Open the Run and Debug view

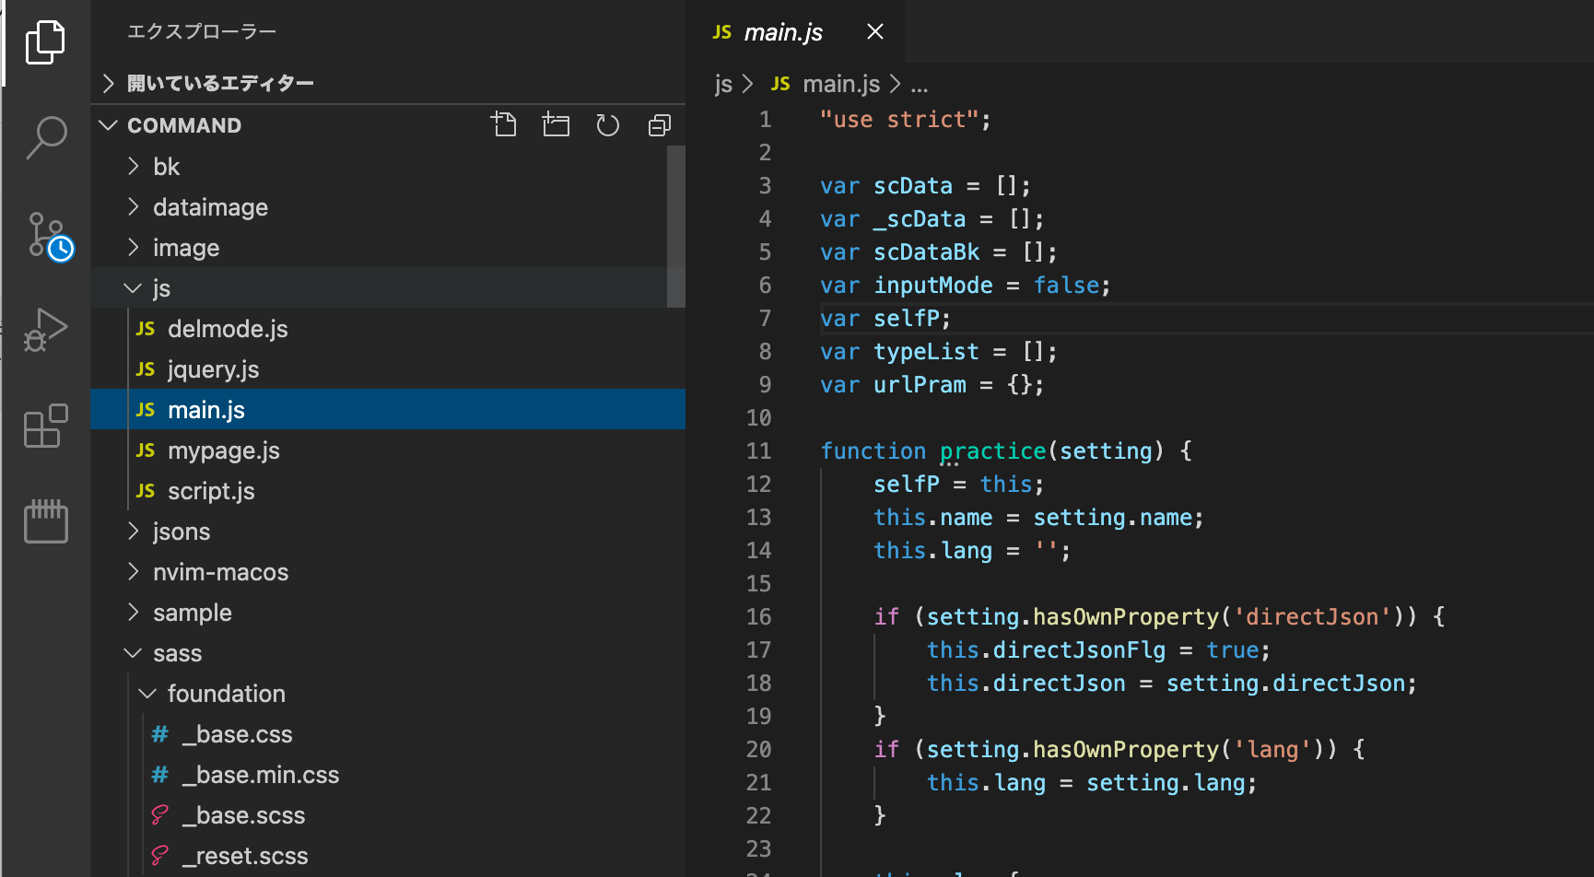(45, 330)
